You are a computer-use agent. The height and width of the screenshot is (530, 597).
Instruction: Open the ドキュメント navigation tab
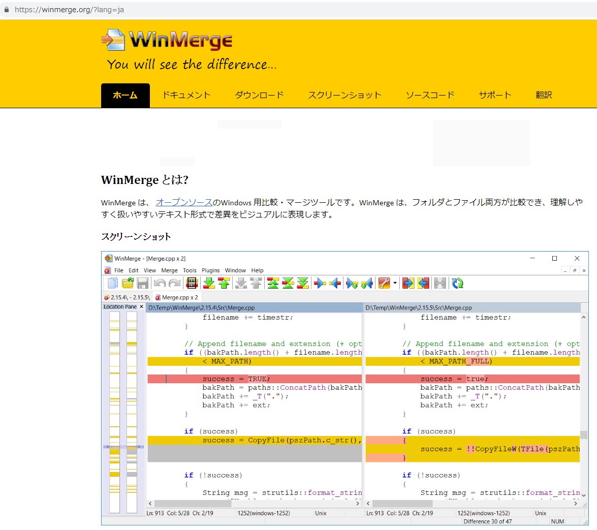pyautogui.click(x=186, y=95)
